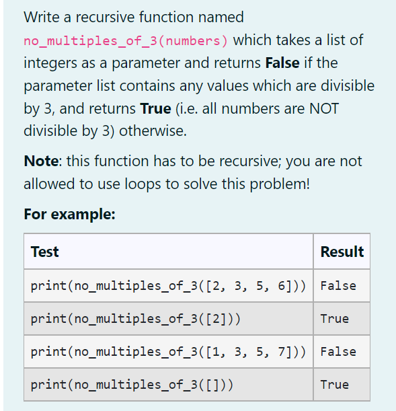
Task: Click the False result in first row
Action: click(338, 286)
